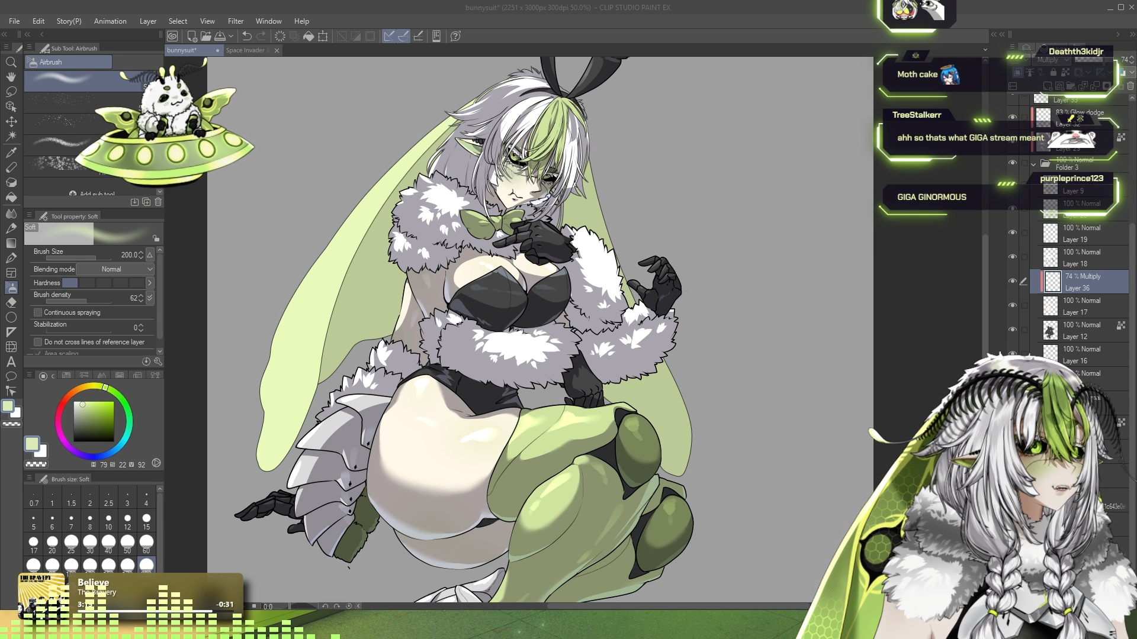Screen dimensions: 1137x639
Task: Select the Airbrush sub tool group button
Action: click(68, 62)
